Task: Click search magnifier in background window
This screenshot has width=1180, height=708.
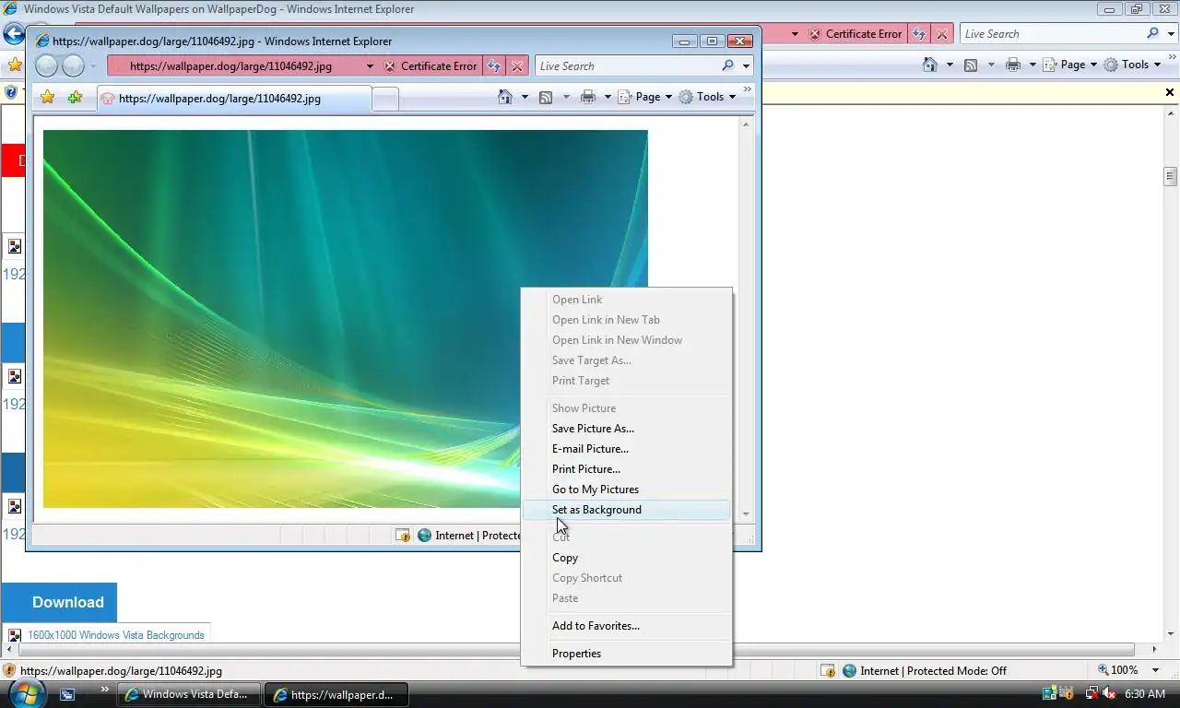Action: click(x=1153, y=33)
